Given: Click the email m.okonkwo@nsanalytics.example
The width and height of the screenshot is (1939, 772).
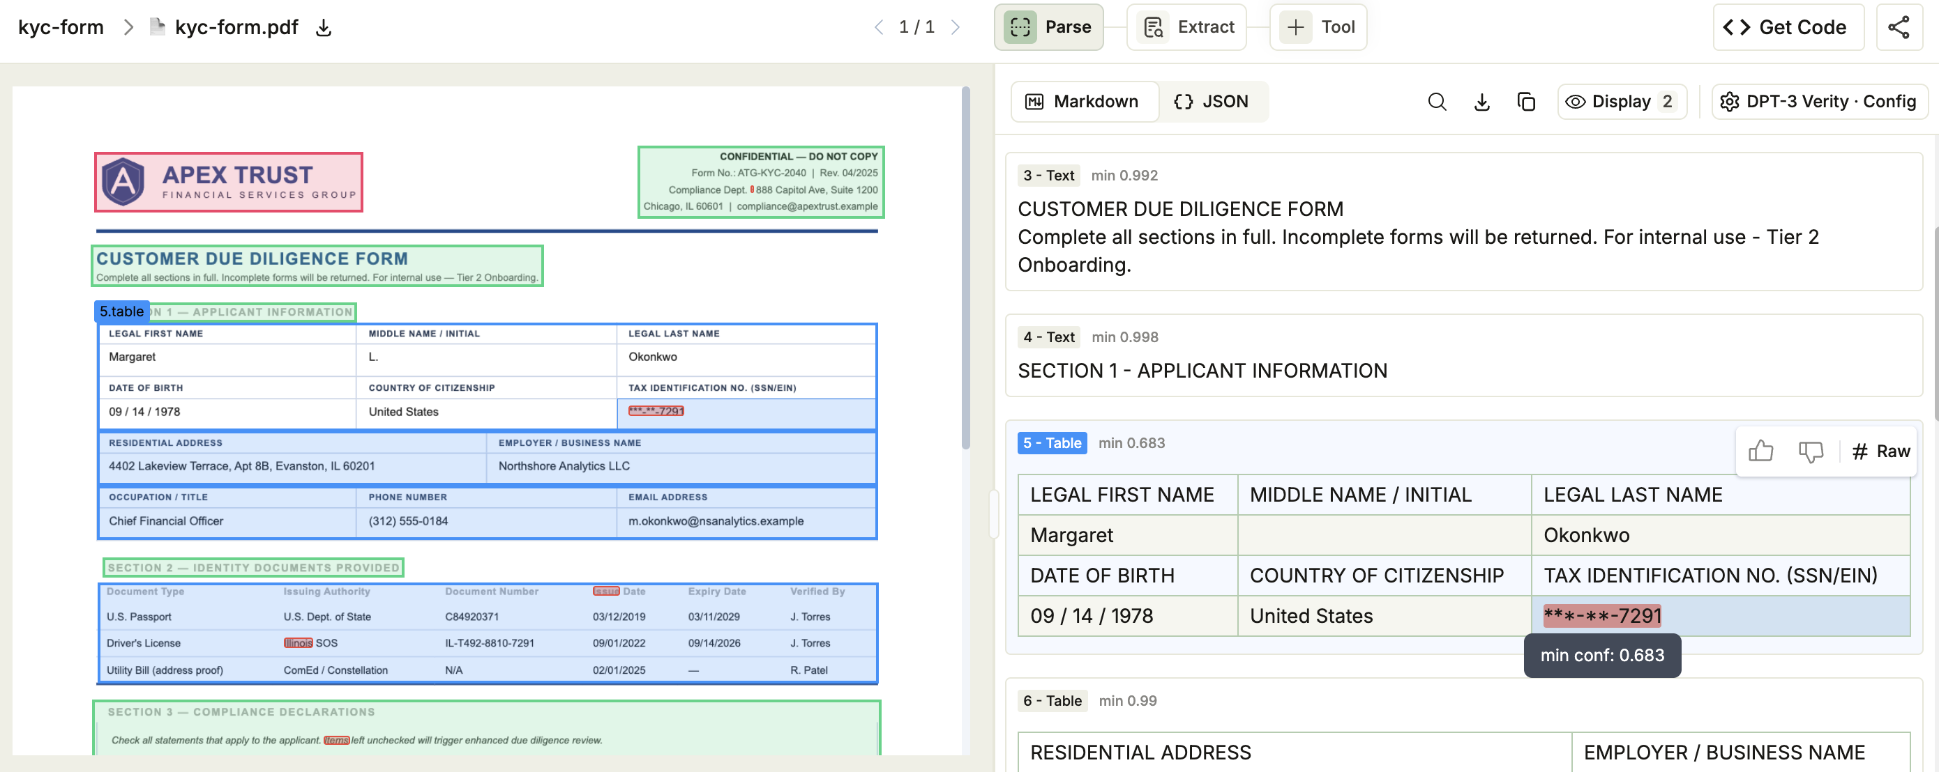Looking at the screenshot, I should click(x=716, y=521).
